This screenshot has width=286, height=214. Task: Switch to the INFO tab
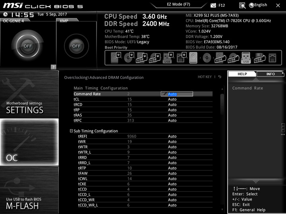(271, 74)
